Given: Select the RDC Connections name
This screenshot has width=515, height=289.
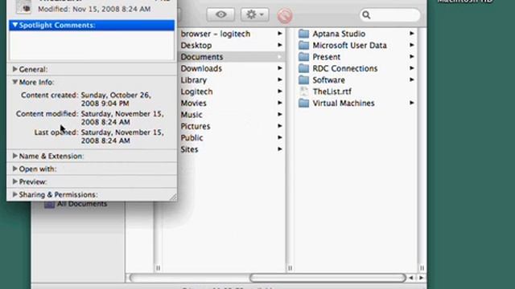Looking at the screenshot, I should click(345, 68).
